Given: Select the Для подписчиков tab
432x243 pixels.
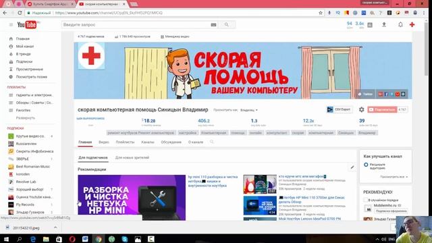Looking at the screenshot, I should pos(93,157).
